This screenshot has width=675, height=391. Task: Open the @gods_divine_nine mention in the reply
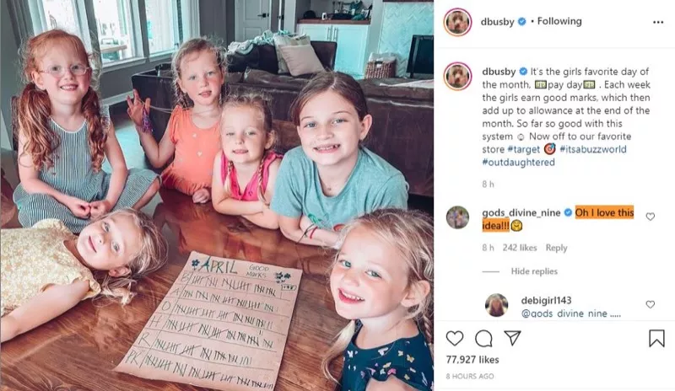[x=564, y=313]
